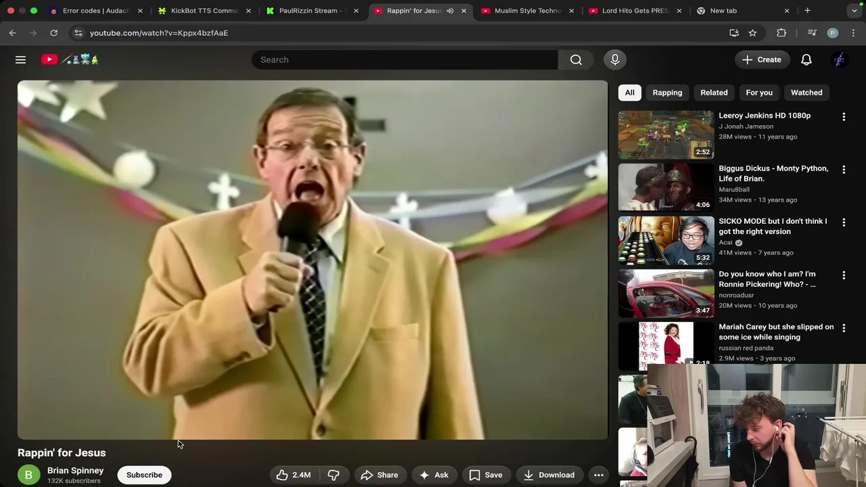Open more options for Ronnie Pickering video
This screenshot has width=866, height=487.
point(844,275)
